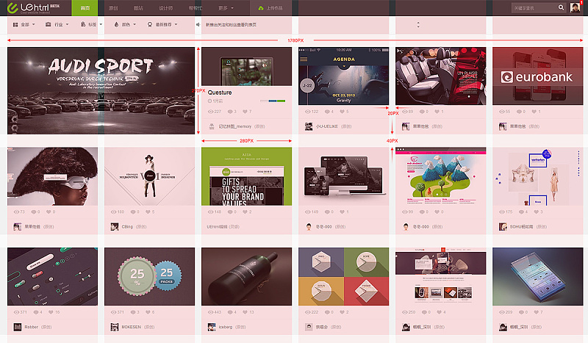Click the speaker announcement icon

(198, 24)
